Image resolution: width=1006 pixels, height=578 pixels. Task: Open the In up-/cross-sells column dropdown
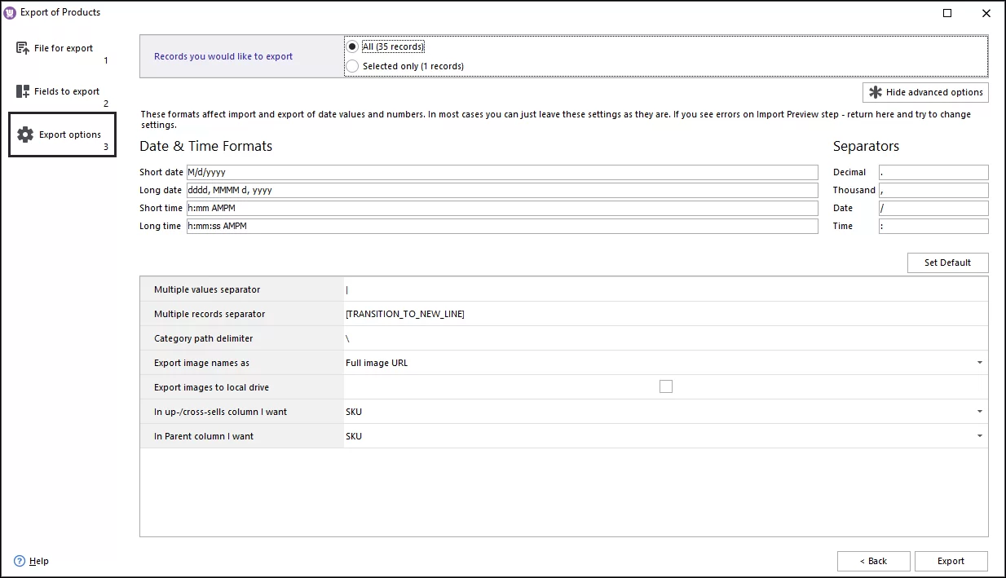point(978,412)
